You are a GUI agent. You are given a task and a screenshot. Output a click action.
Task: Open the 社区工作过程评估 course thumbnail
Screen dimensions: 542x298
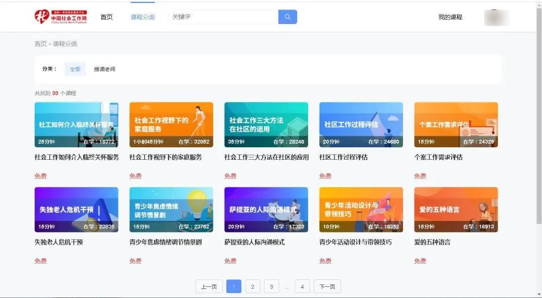(x=361, y=125)
